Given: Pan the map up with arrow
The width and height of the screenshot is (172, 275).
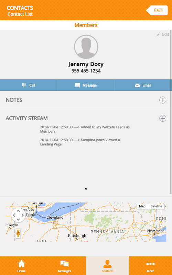Looking at the screenshot, I should click(x=18, y=211).
